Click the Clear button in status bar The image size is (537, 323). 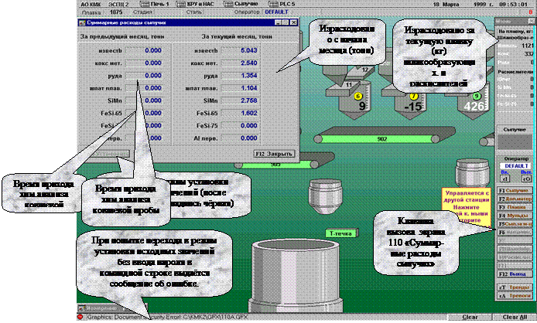click(470, 317)
